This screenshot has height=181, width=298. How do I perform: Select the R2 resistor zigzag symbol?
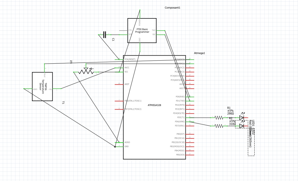[x=219, y=126]
